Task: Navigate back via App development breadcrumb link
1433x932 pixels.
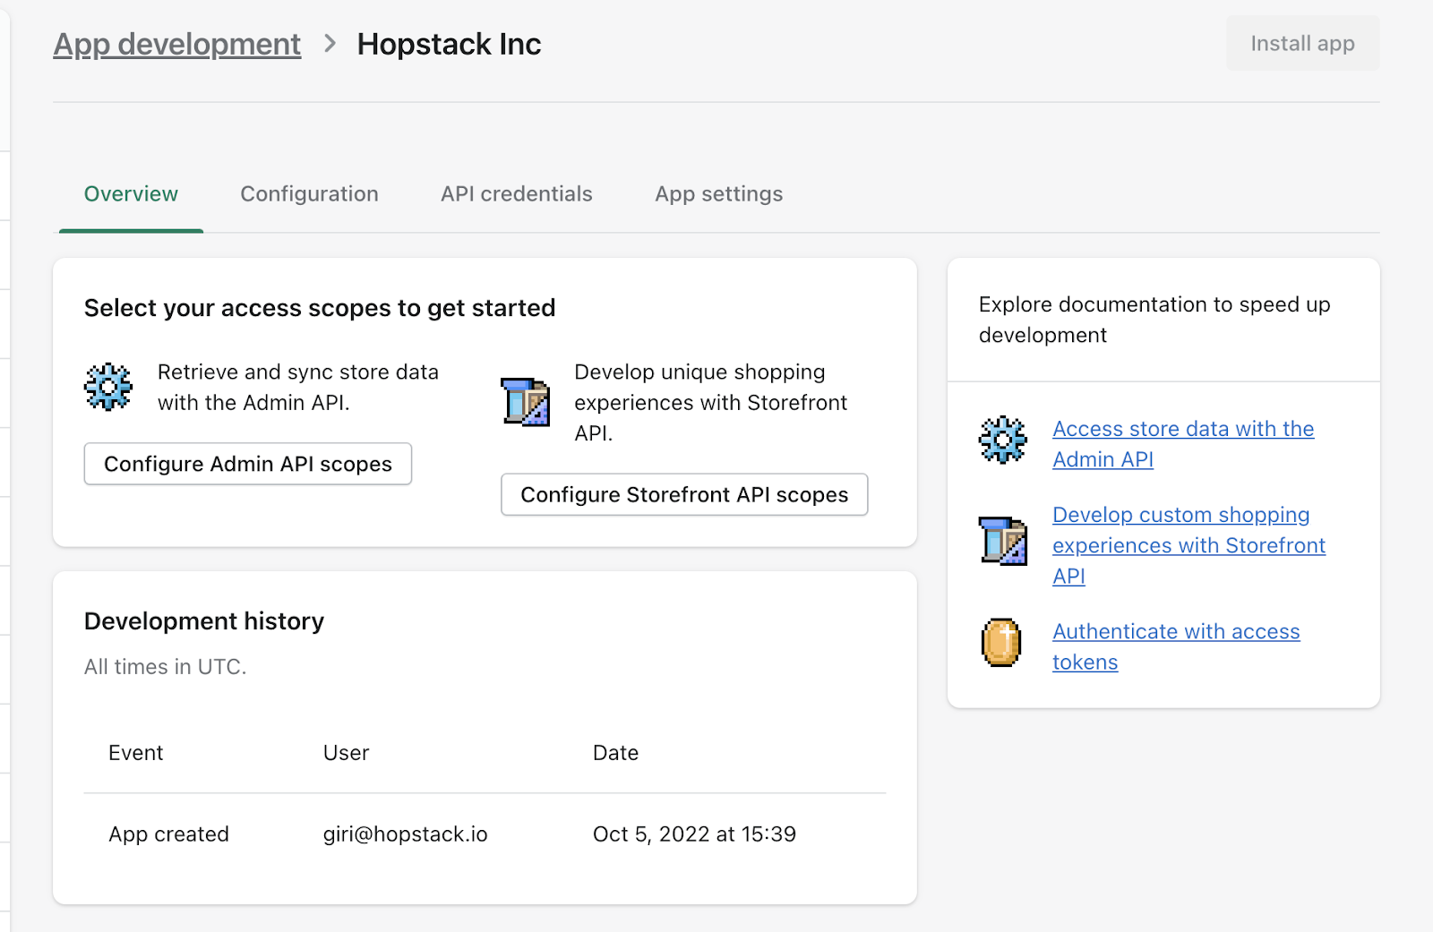Action: click(177, 44)
